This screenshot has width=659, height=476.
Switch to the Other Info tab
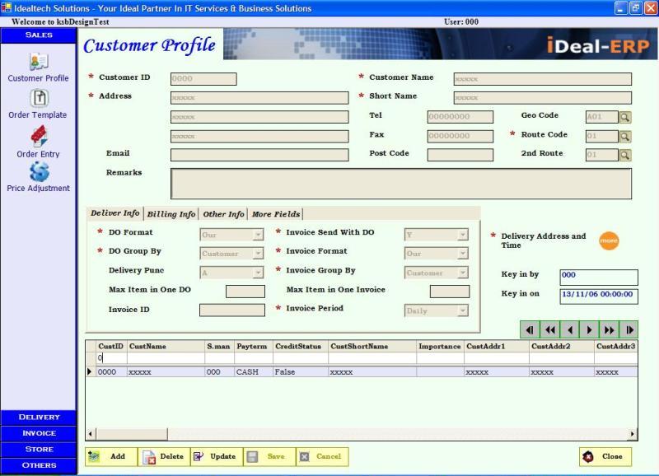[223, 214]
